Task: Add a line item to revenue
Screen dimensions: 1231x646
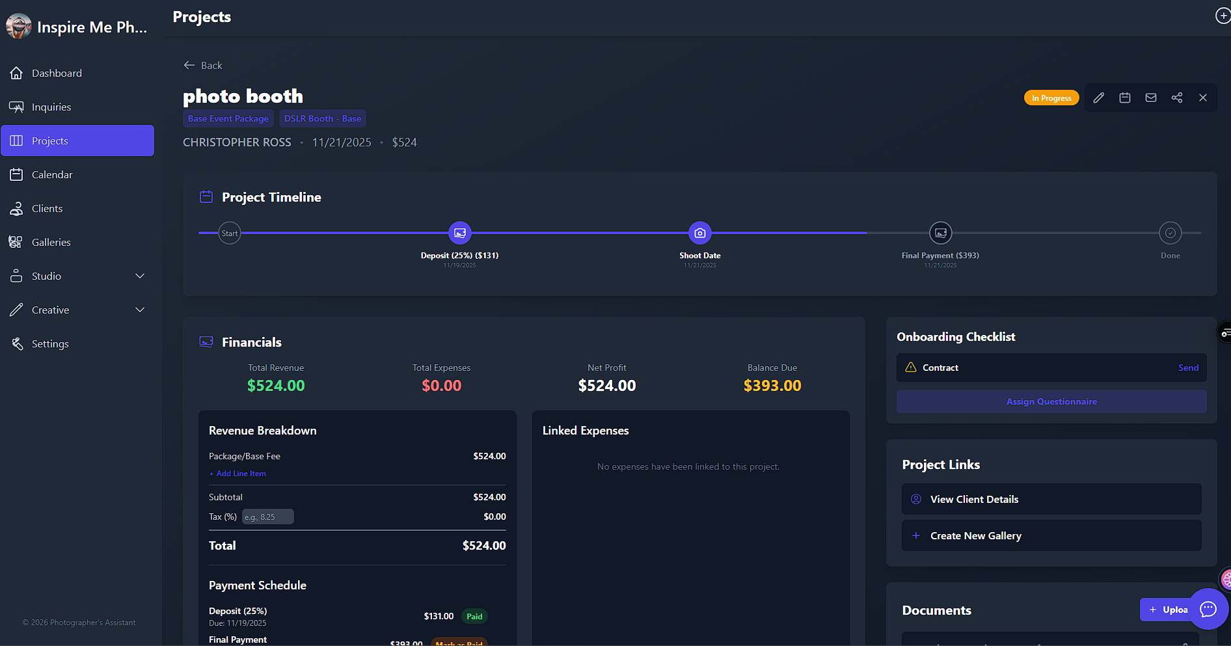Action: pyautogui.click(x=237, y=474)
